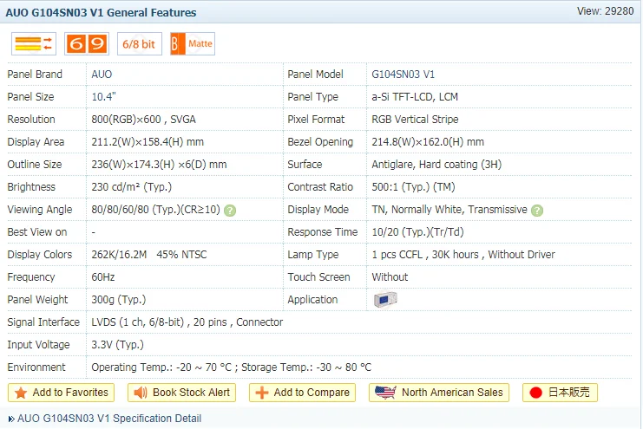This screenshot has height=429, width=643.
Task: Click the speaker icon on Book Stock Alert
Action: point(141,393)
